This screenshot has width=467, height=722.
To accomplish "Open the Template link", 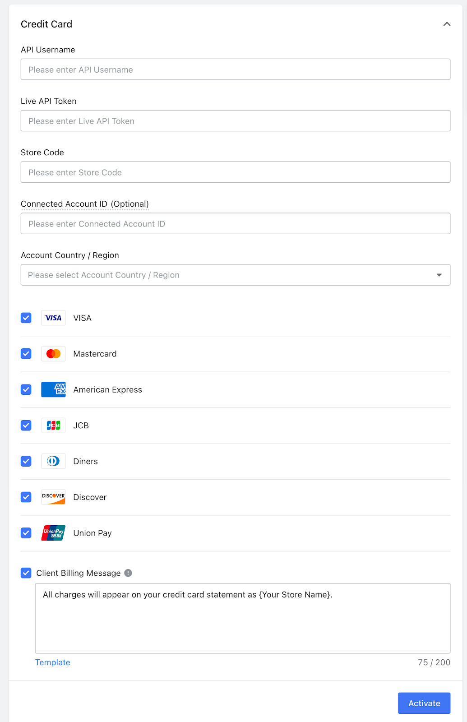I will (x=53, y=662).
